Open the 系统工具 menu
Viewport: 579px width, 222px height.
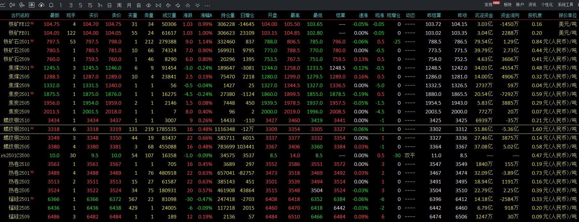click(x=565, y=5)
